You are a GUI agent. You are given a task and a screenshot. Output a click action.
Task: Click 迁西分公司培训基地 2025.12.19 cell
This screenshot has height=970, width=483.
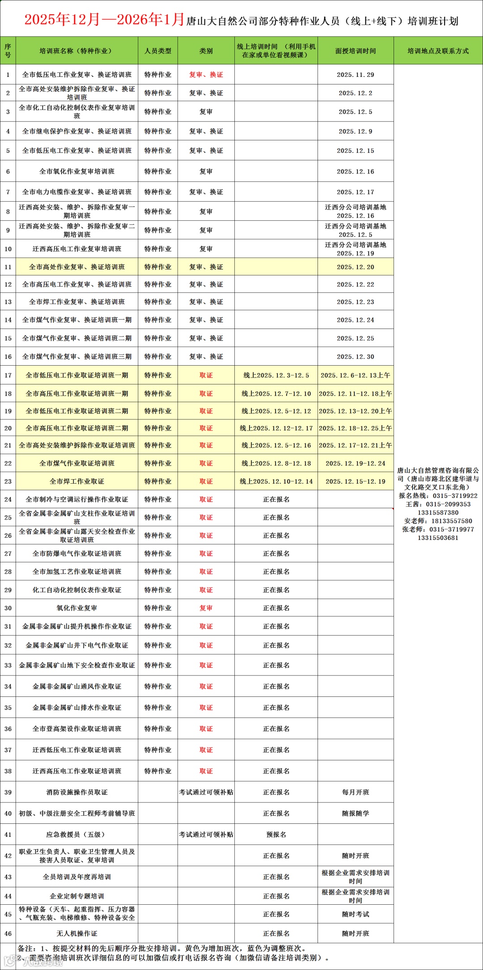pos(356,249)
